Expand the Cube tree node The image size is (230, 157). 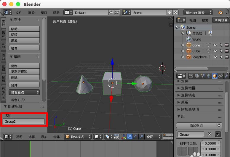(x=183, y=51)
